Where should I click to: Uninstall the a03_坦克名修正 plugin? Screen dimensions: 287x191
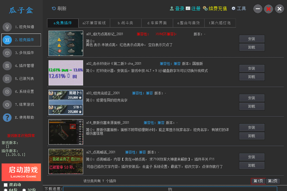252,106
